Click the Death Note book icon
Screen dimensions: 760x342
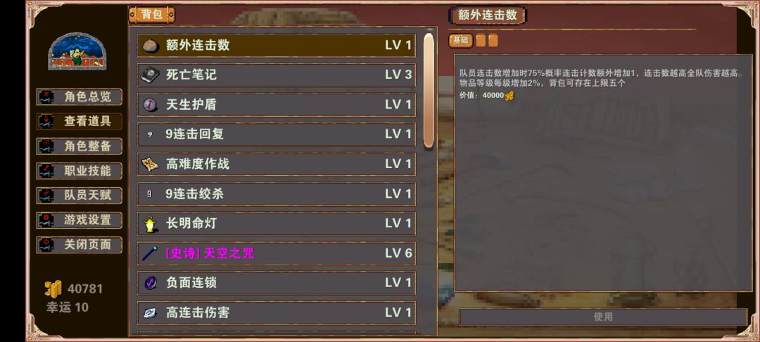pos(151,75)
